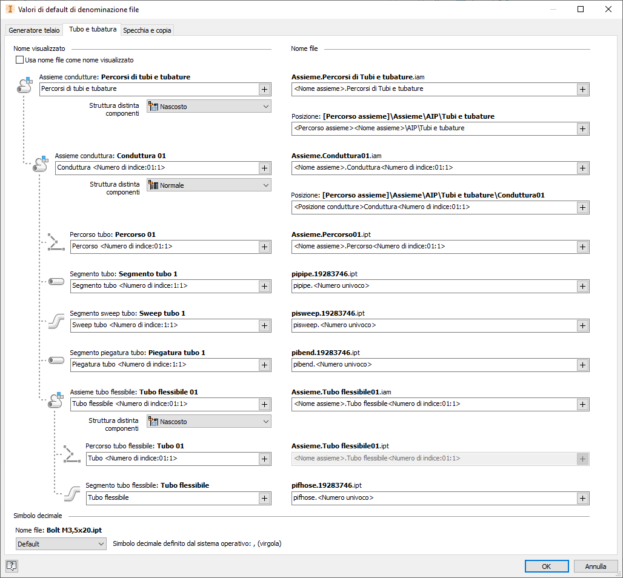Click plus button for Assieme.Tubo flessibile01.iam file name
This screenshot has height=578, width=623.
tap(582, 404)
